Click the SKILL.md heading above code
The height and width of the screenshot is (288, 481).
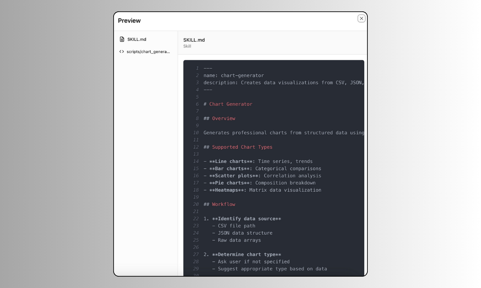pyautogui.click(x=194, y=40)
